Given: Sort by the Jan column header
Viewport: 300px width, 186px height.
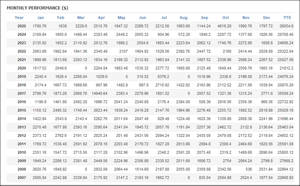Looking at the screenshot, I should [40, 18].
